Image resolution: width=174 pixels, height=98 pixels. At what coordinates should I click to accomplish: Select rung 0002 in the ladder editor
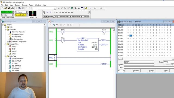[x=53, y=58]
